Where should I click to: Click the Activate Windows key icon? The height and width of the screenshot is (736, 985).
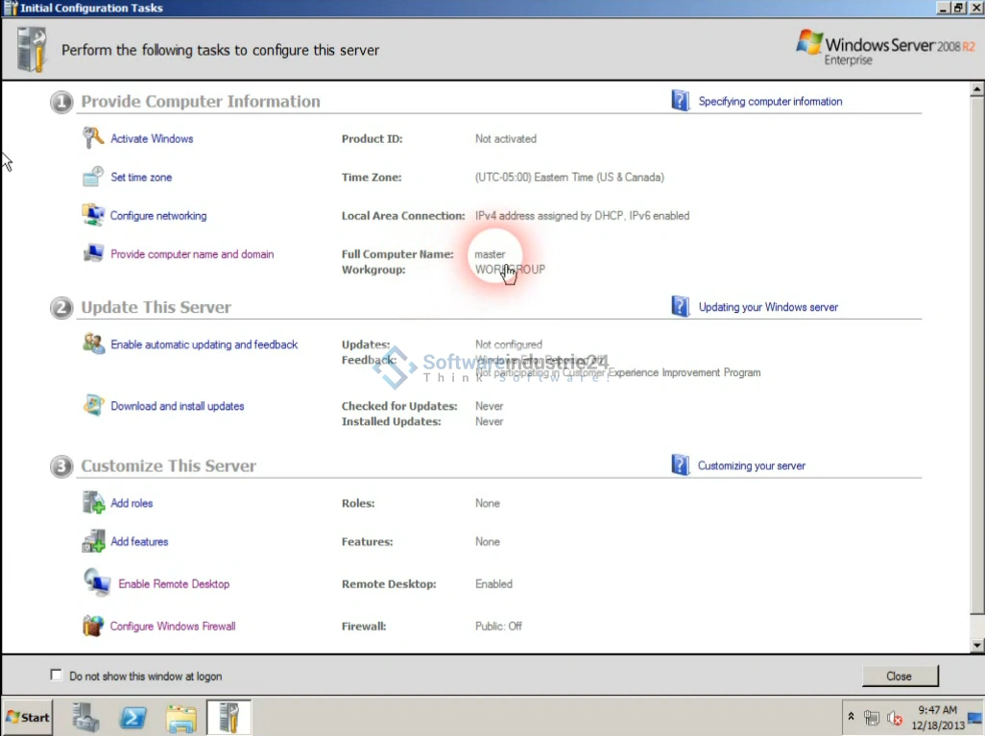click(92, 138)
